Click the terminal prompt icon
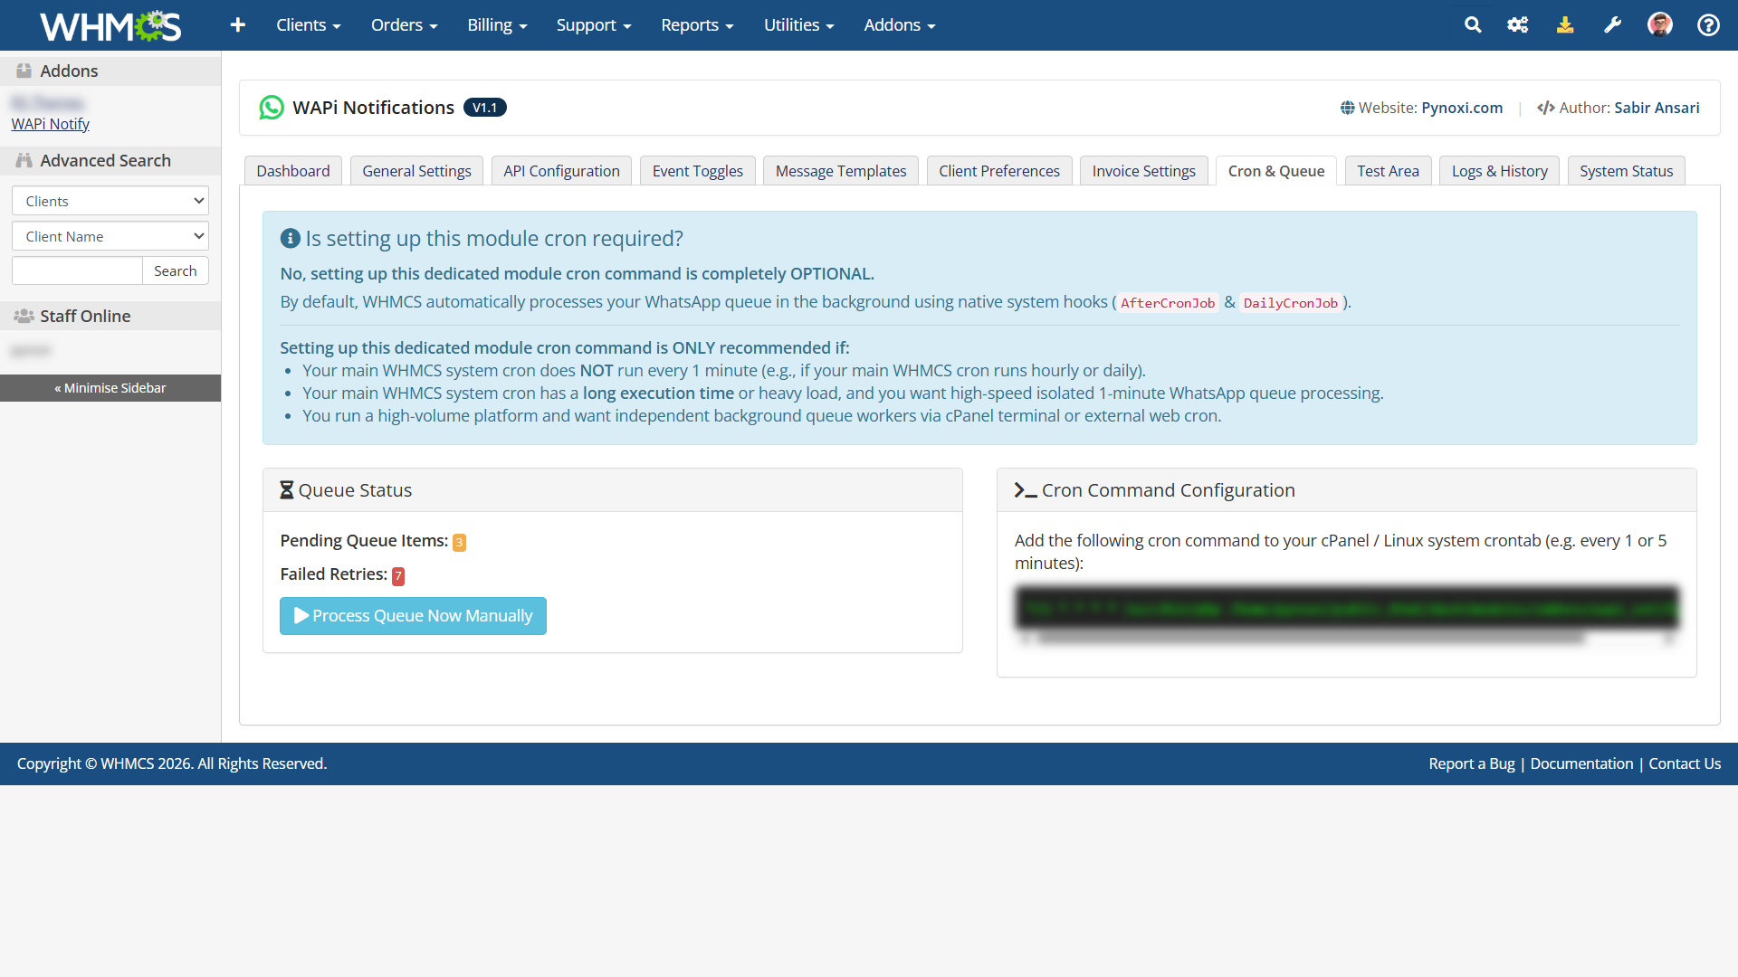 coord(1026,490)
